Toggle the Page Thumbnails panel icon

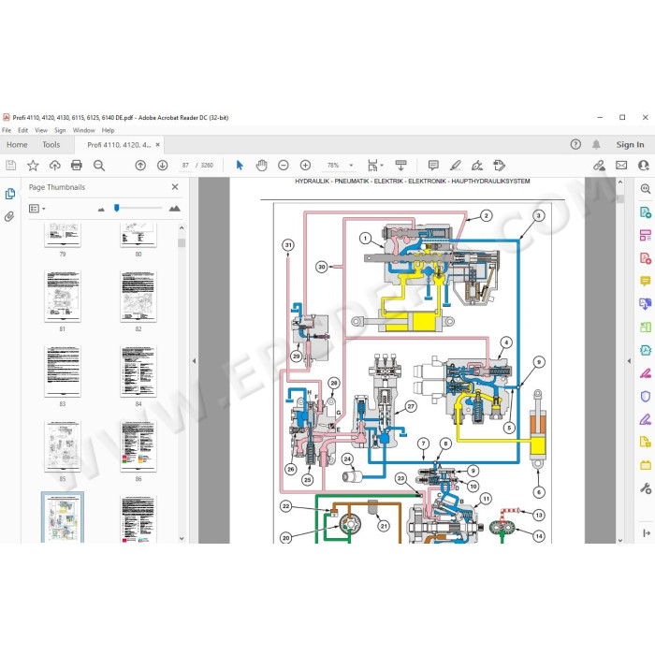9,194
